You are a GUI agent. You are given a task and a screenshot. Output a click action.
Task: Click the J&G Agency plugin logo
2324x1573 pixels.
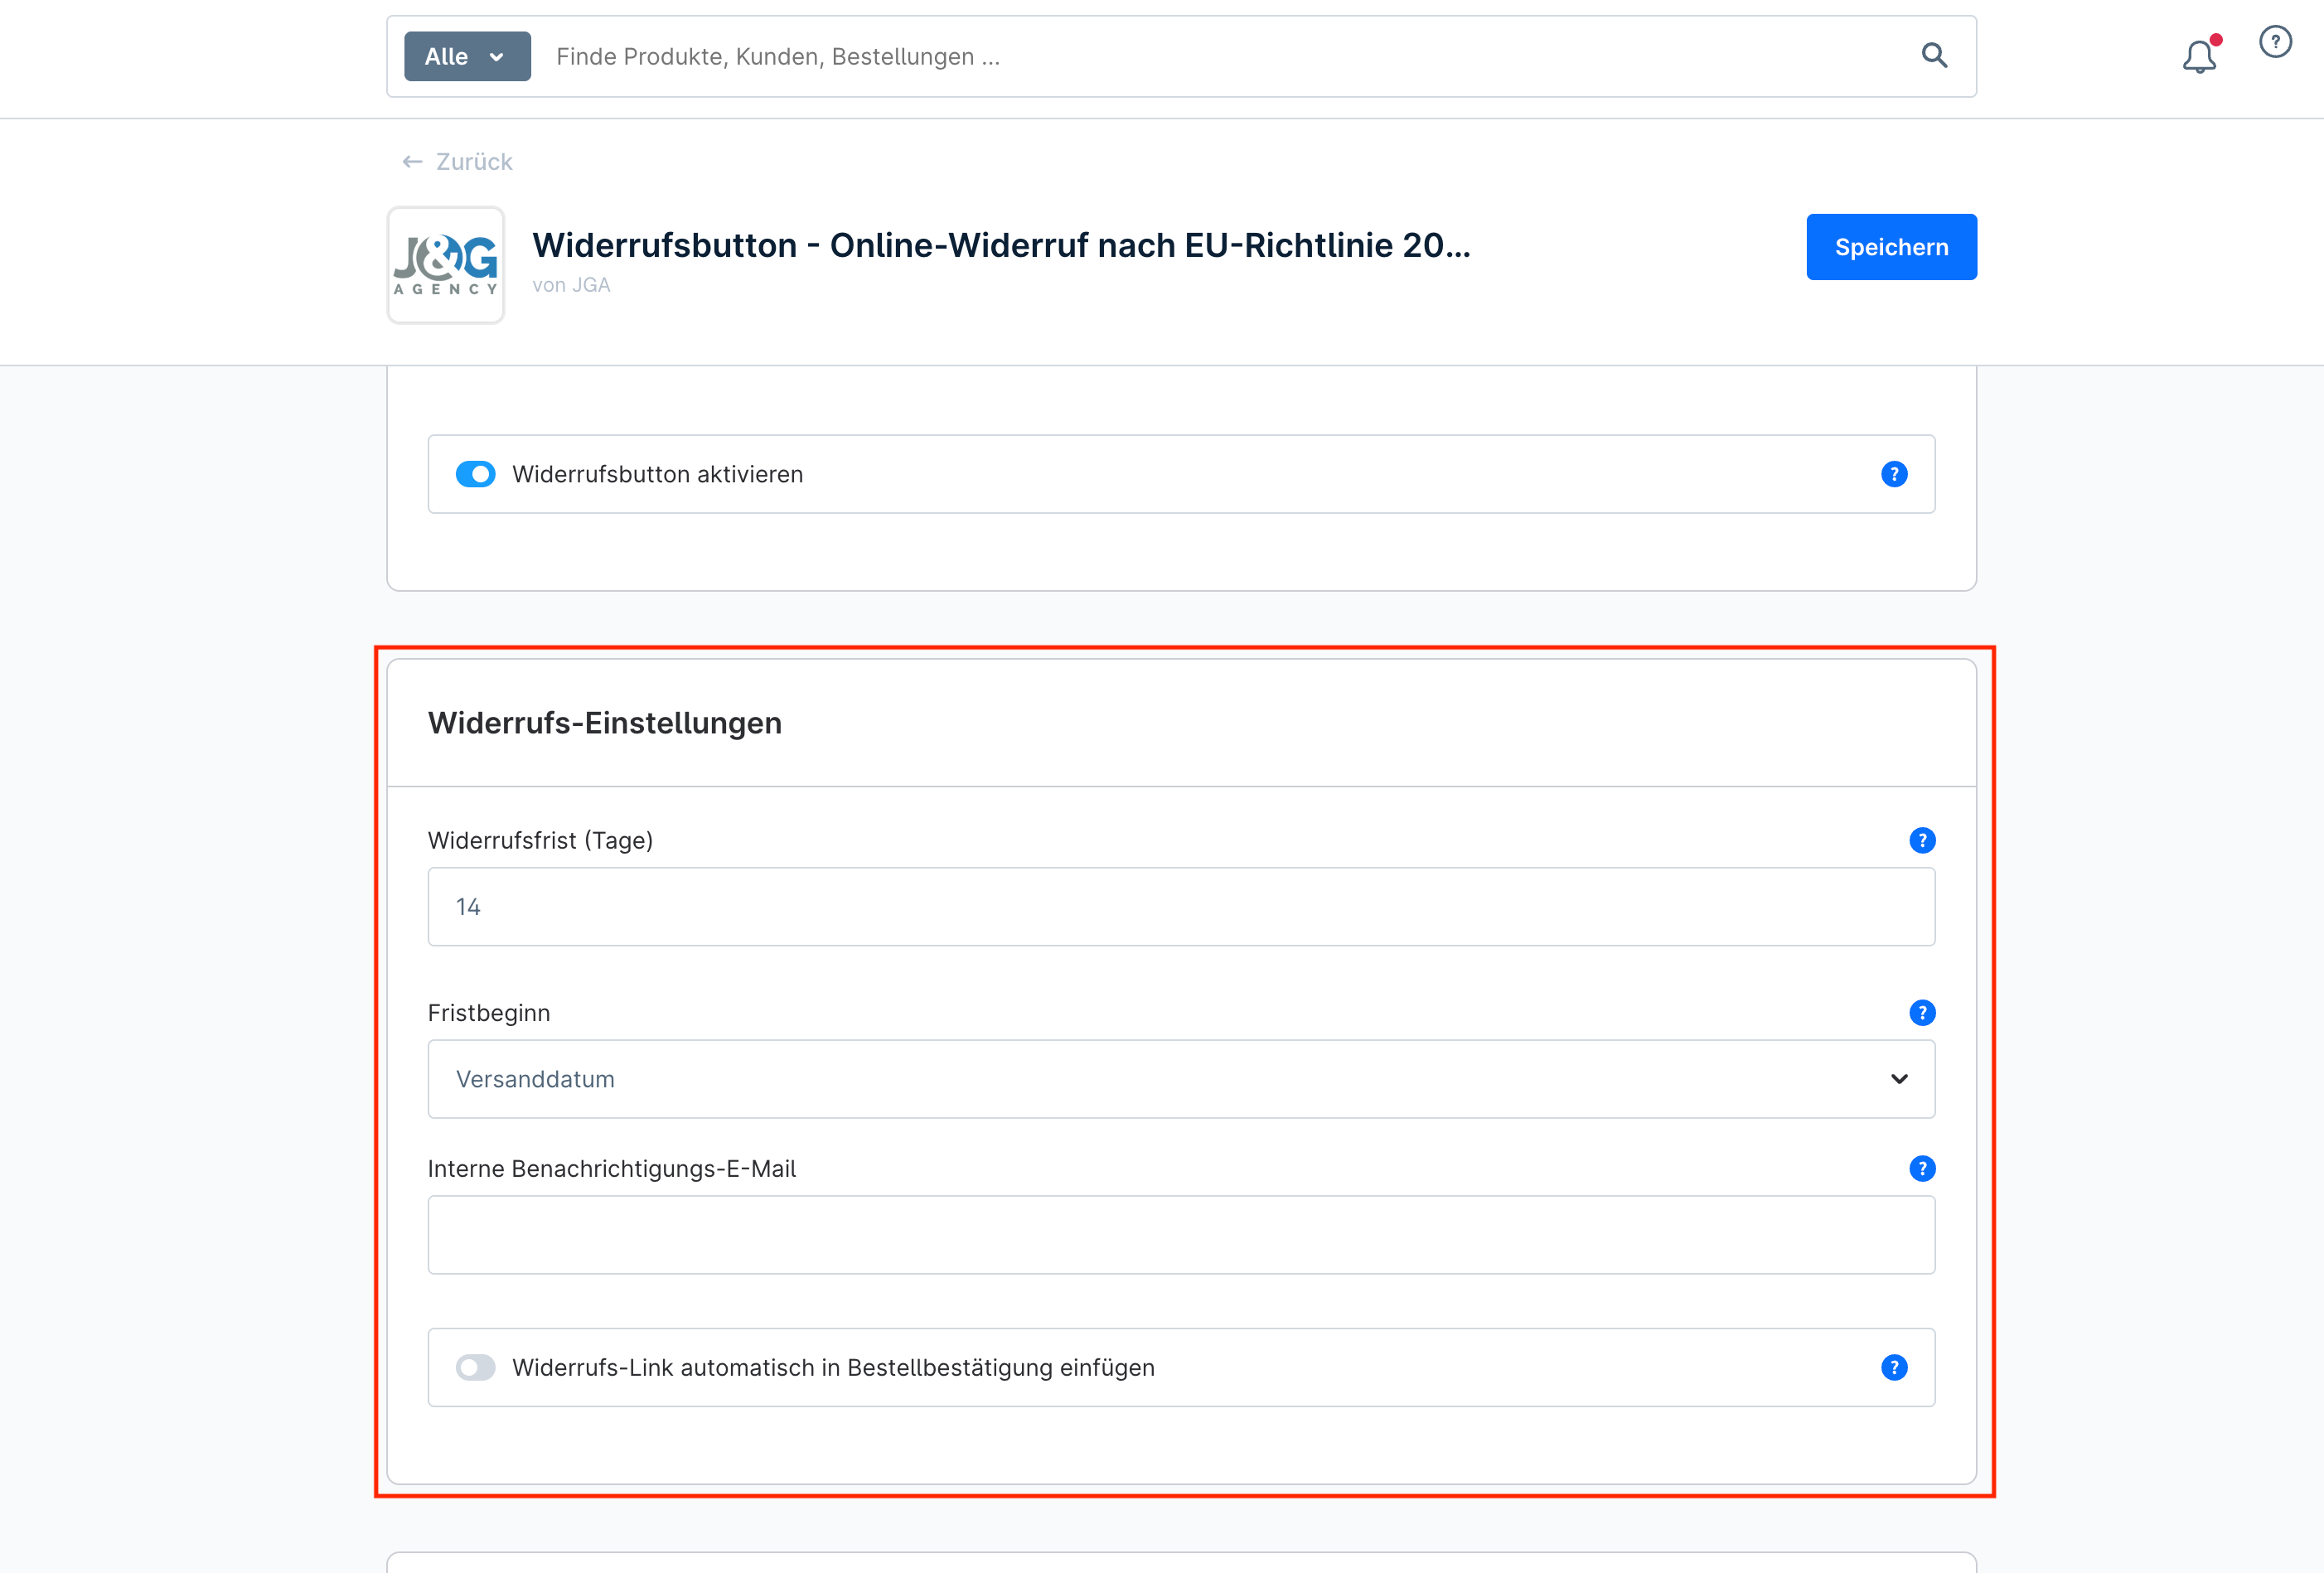click(446, 265)
